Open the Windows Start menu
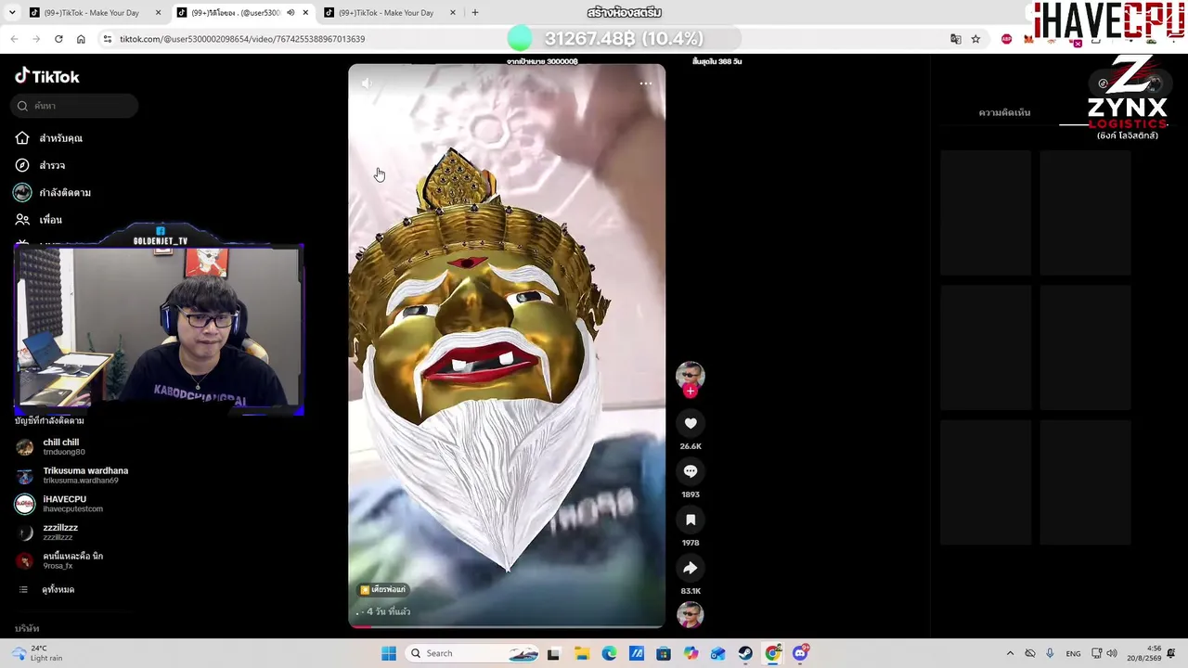Image resolution: width=1188 pixels, height=668 pixels. coord(389,653)
